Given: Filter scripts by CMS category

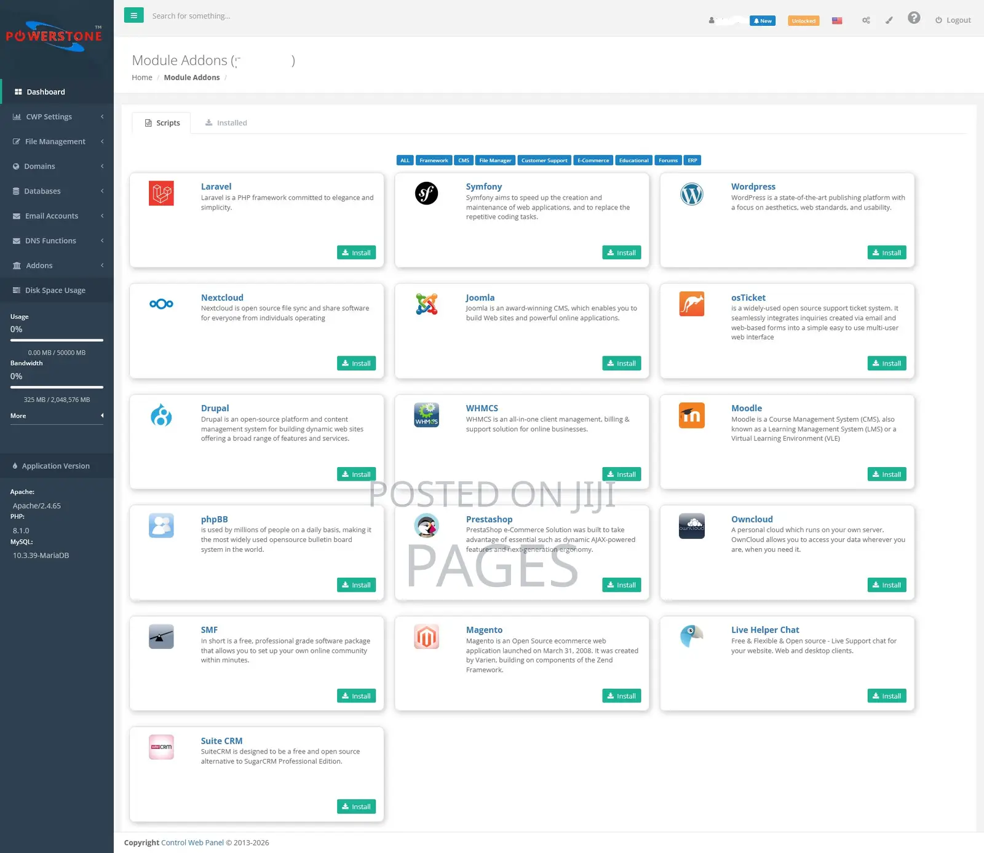Looking at the screenshot, I should pos(464,160).
